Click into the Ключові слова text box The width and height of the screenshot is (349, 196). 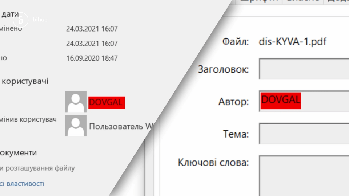click(304, 174)
